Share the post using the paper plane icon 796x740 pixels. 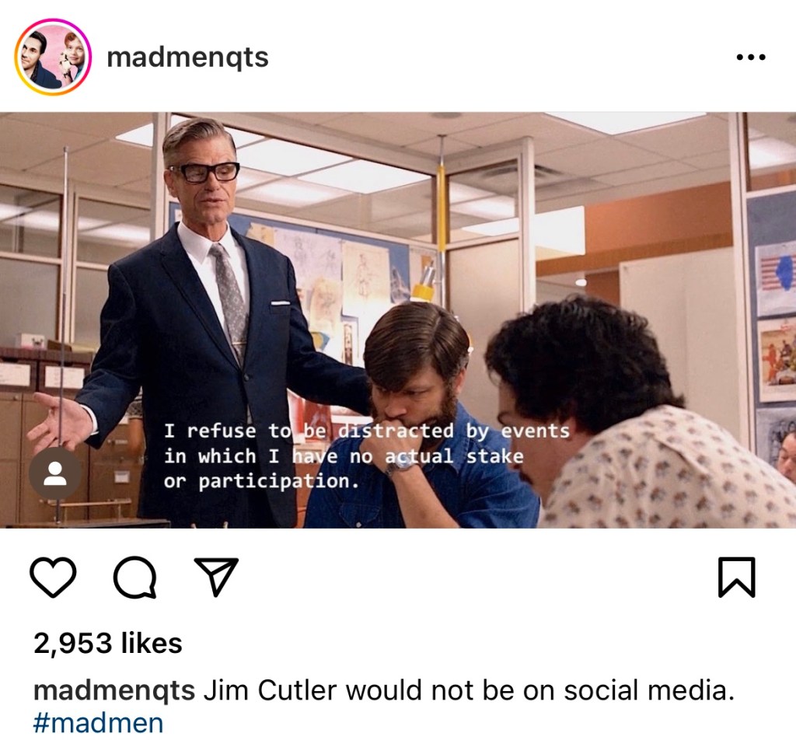click(x=216, y=577)
